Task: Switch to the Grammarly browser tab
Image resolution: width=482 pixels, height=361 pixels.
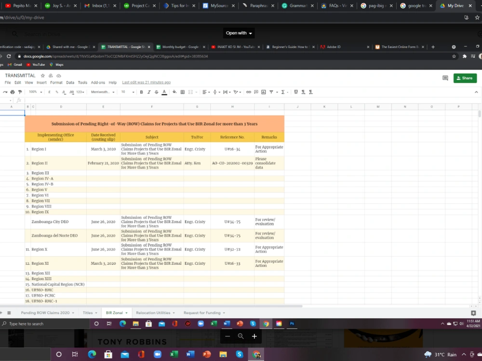Action: coord(298,5)
